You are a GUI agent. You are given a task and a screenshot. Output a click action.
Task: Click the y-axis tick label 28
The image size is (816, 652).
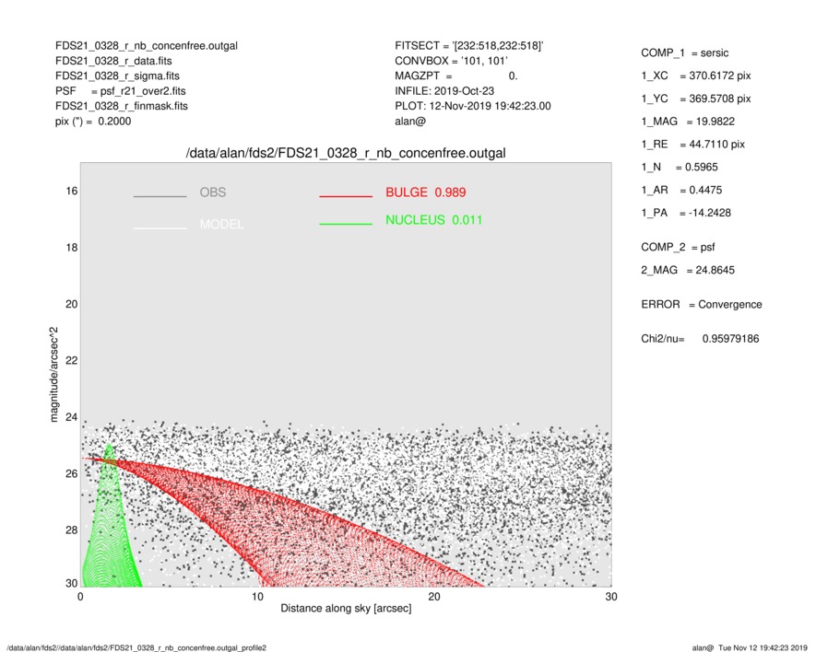pyautogui.click(x=72, y=530)
